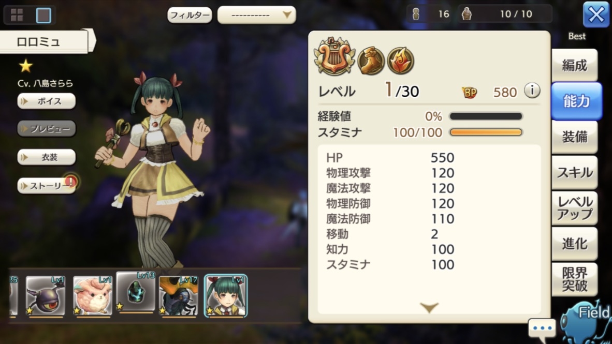Image resolution: width=612 pixels, height=344 pixels.
Task: Select the Lv17 beetle unit thumbnail
Action: coord(179,296)
